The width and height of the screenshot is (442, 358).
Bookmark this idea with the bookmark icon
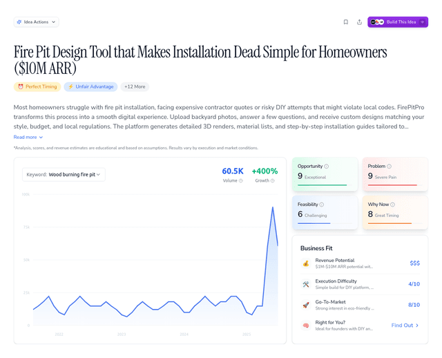346,22
